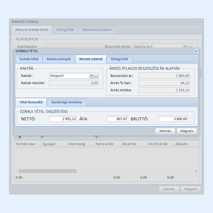Open Kategóriák tab in Számla tétel dialog
213x213 pixels.
(x=120, y=59)
